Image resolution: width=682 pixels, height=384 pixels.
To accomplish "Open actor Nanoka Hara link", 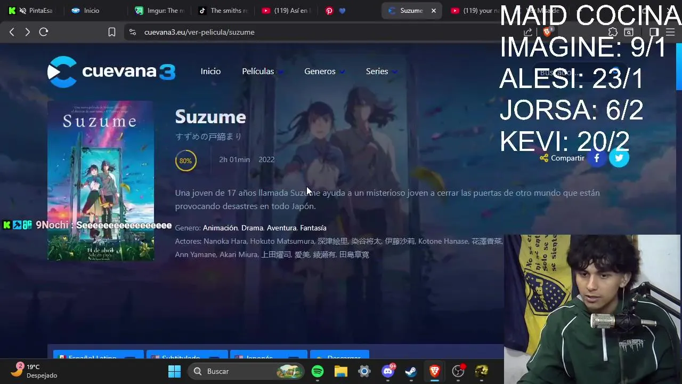I will click(x=225, y=241).
